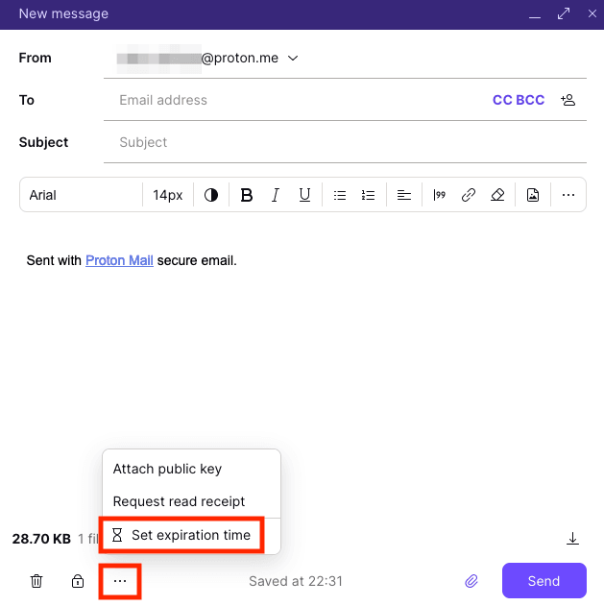
Task: Select the Arial font dropdown
Action: tap(82, 195)
